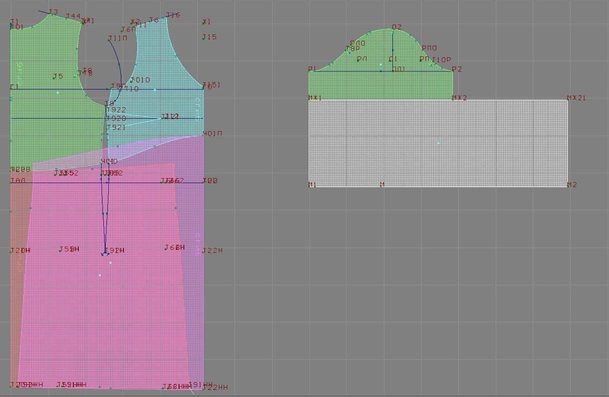
Task: Click point T22H on skirt right edge
Action: 203,252
